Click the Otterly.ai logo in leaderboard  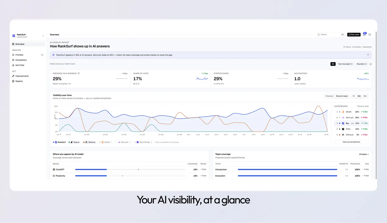click(x=343, y=135)
